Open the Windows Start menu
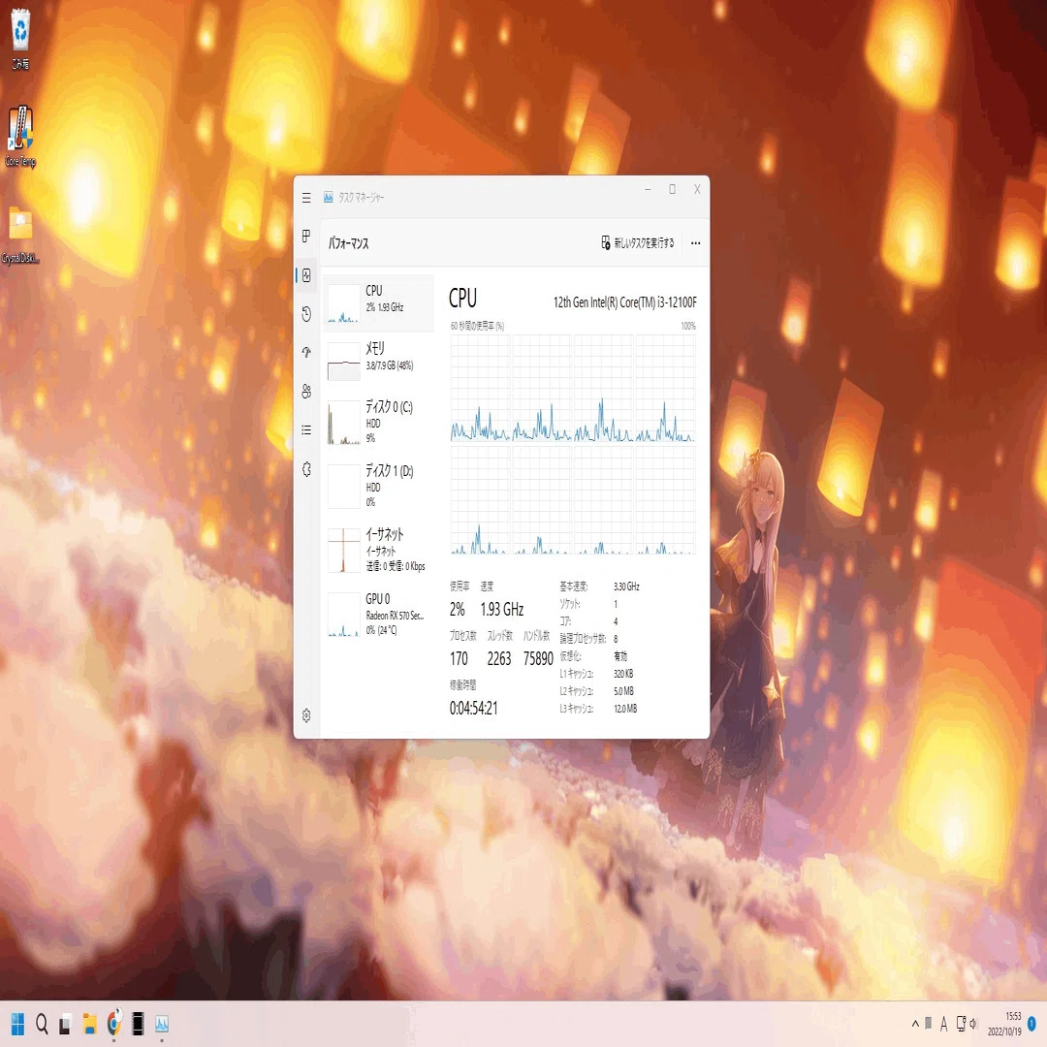 click(x=17, y=1024)
